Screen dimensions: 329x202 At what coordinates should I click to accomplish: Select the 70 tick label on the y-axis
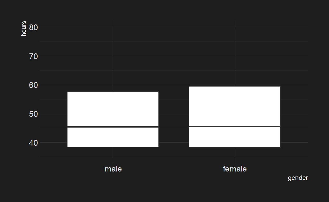click(x=33, y=56)
